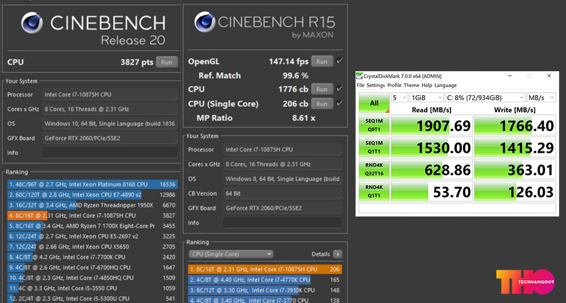Run the CPU test in Cinebench R20
566x303 pixels.
click(x=166, y=62)
